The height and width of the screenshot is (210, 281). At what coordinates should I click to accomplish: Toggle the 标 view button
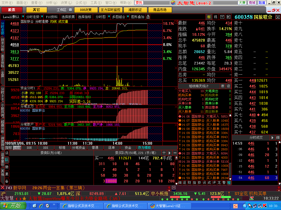click(209, 17)
